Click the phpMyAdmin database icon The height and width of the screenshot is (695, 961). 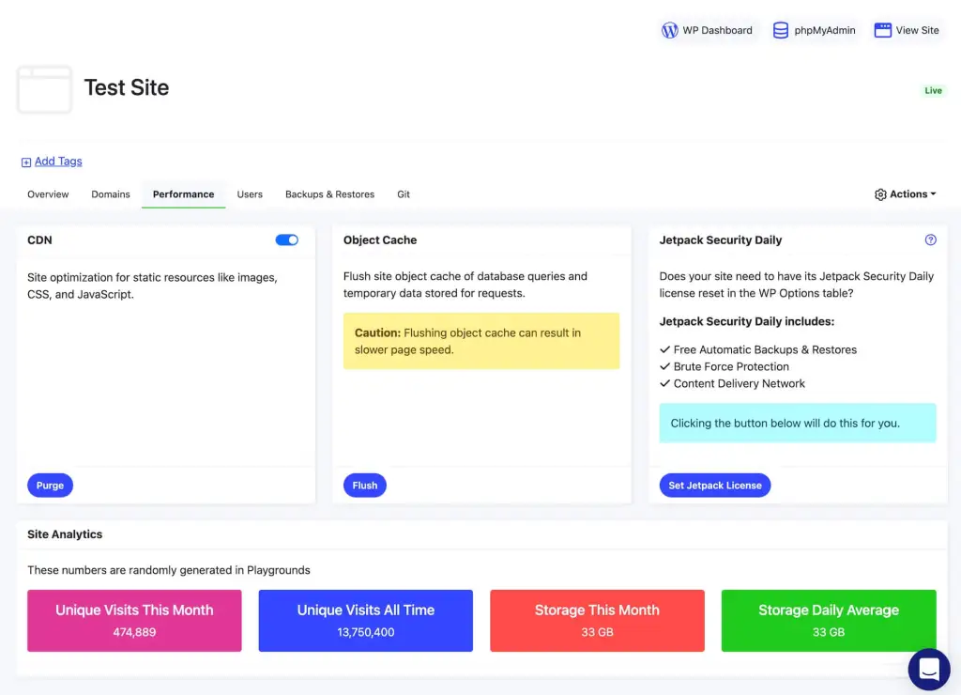pyautogui.click(x=780, y=30)
